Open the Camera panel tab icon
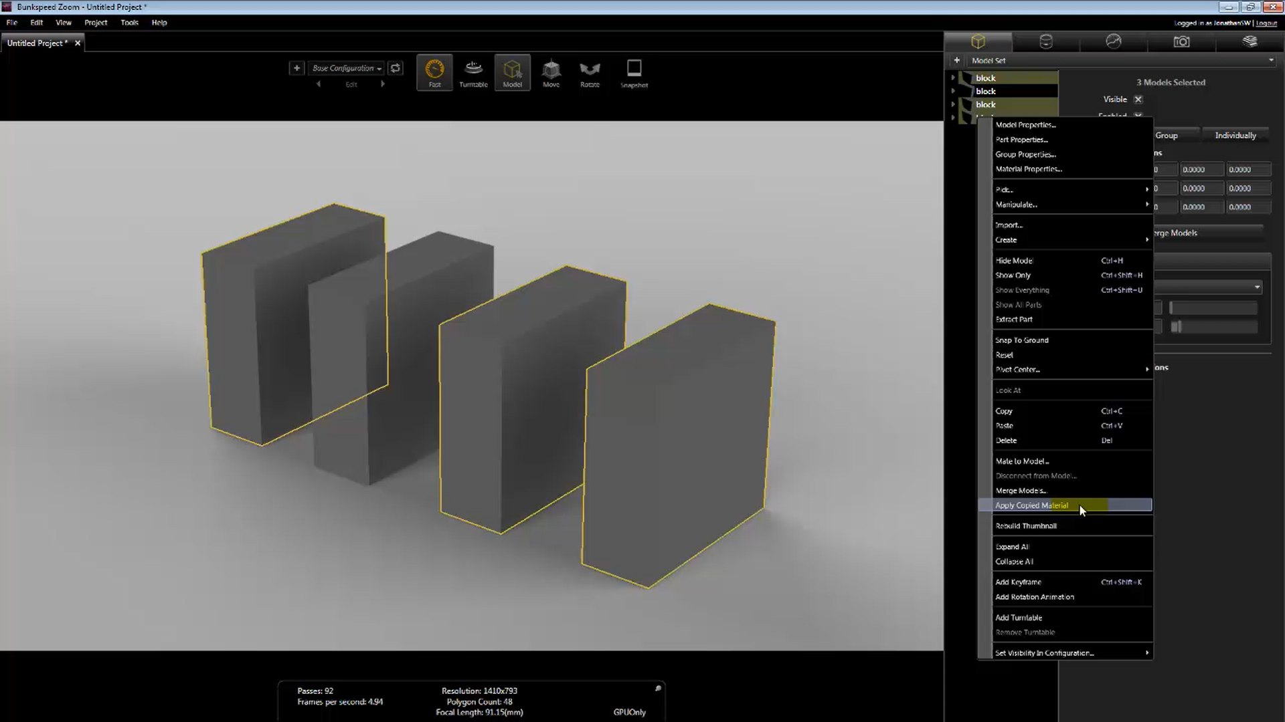1285x722 pixels. [1181, 41]
